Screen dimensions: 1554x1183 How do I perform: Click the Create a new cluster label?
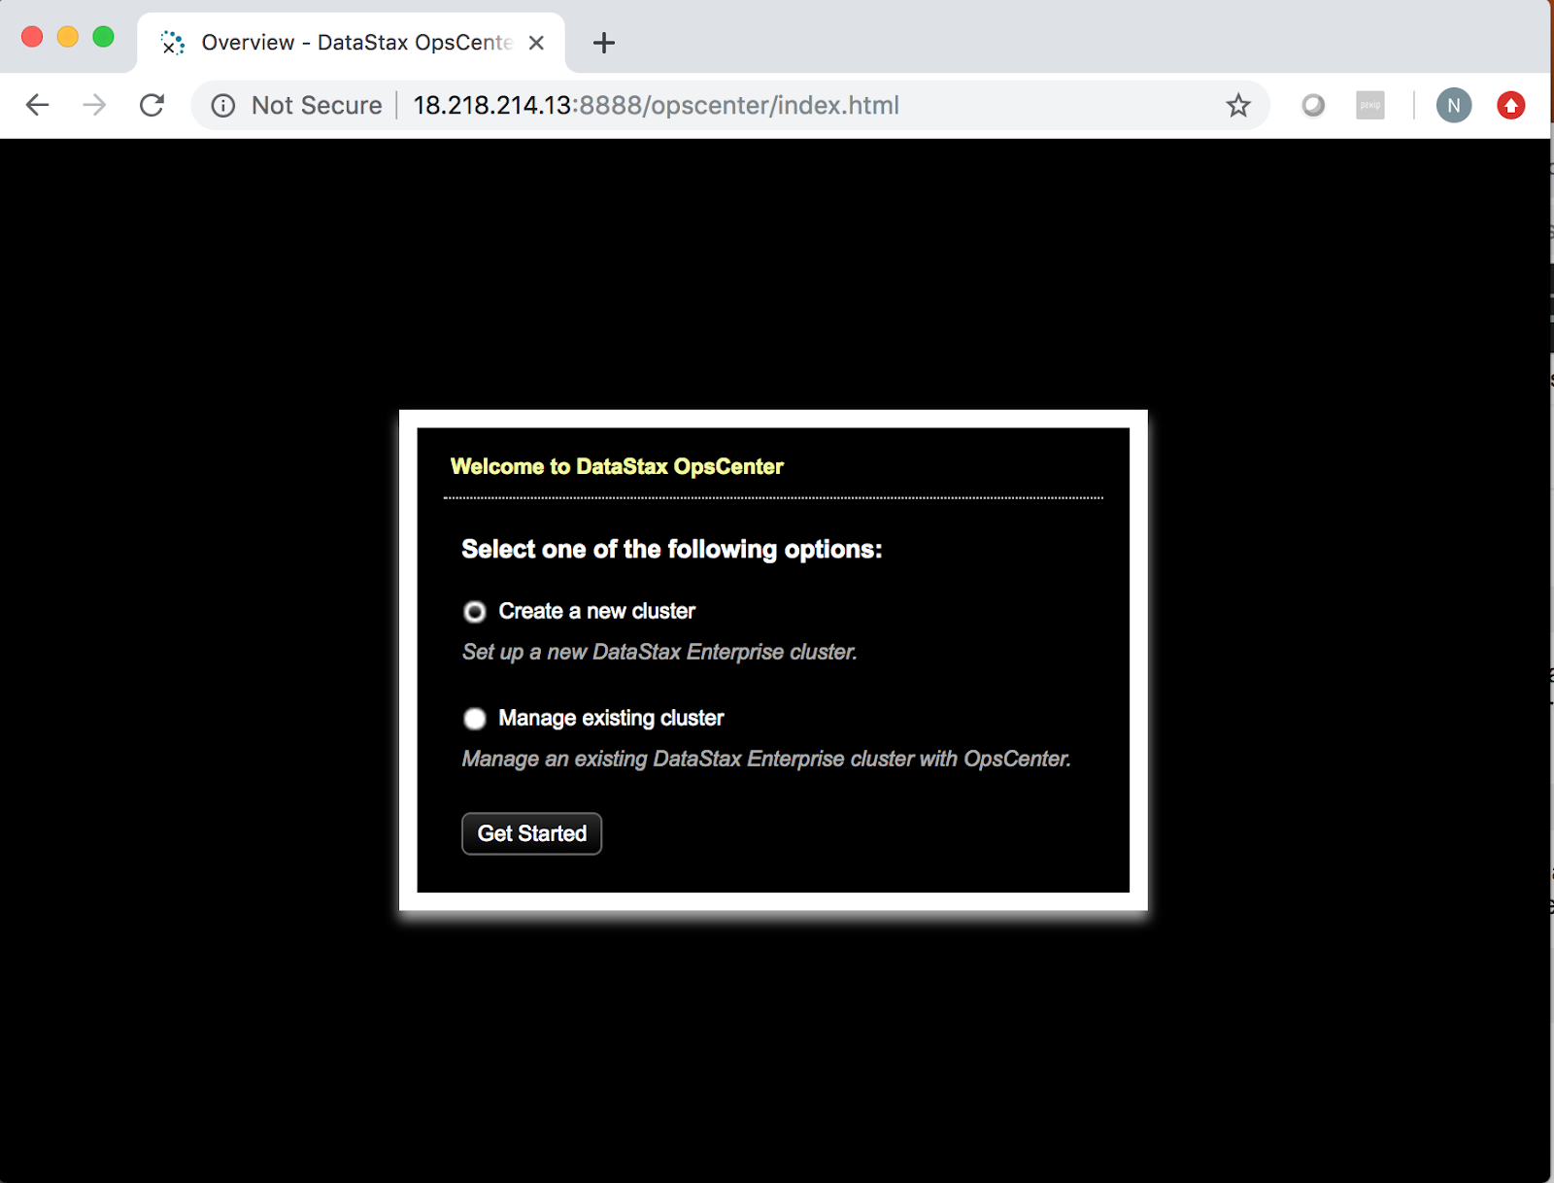point(596,612)
